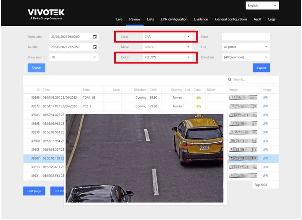Click yellow car class icon in row 39572
Screen dimensions: 302x220
click(198, 106)
